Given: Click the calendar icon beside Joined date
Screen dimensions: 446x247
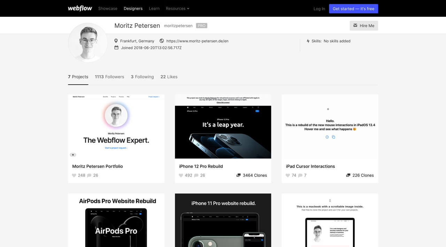Looking at the screenshot, I should [116, 48].
